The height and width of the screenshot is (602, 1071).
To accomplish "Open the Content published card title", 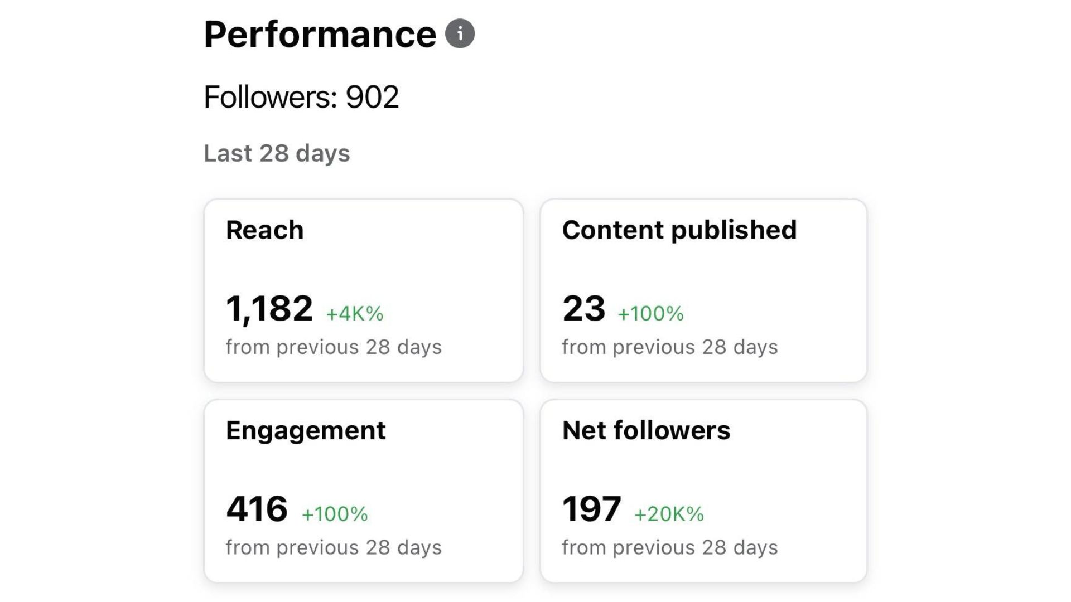I will point(679,230).
